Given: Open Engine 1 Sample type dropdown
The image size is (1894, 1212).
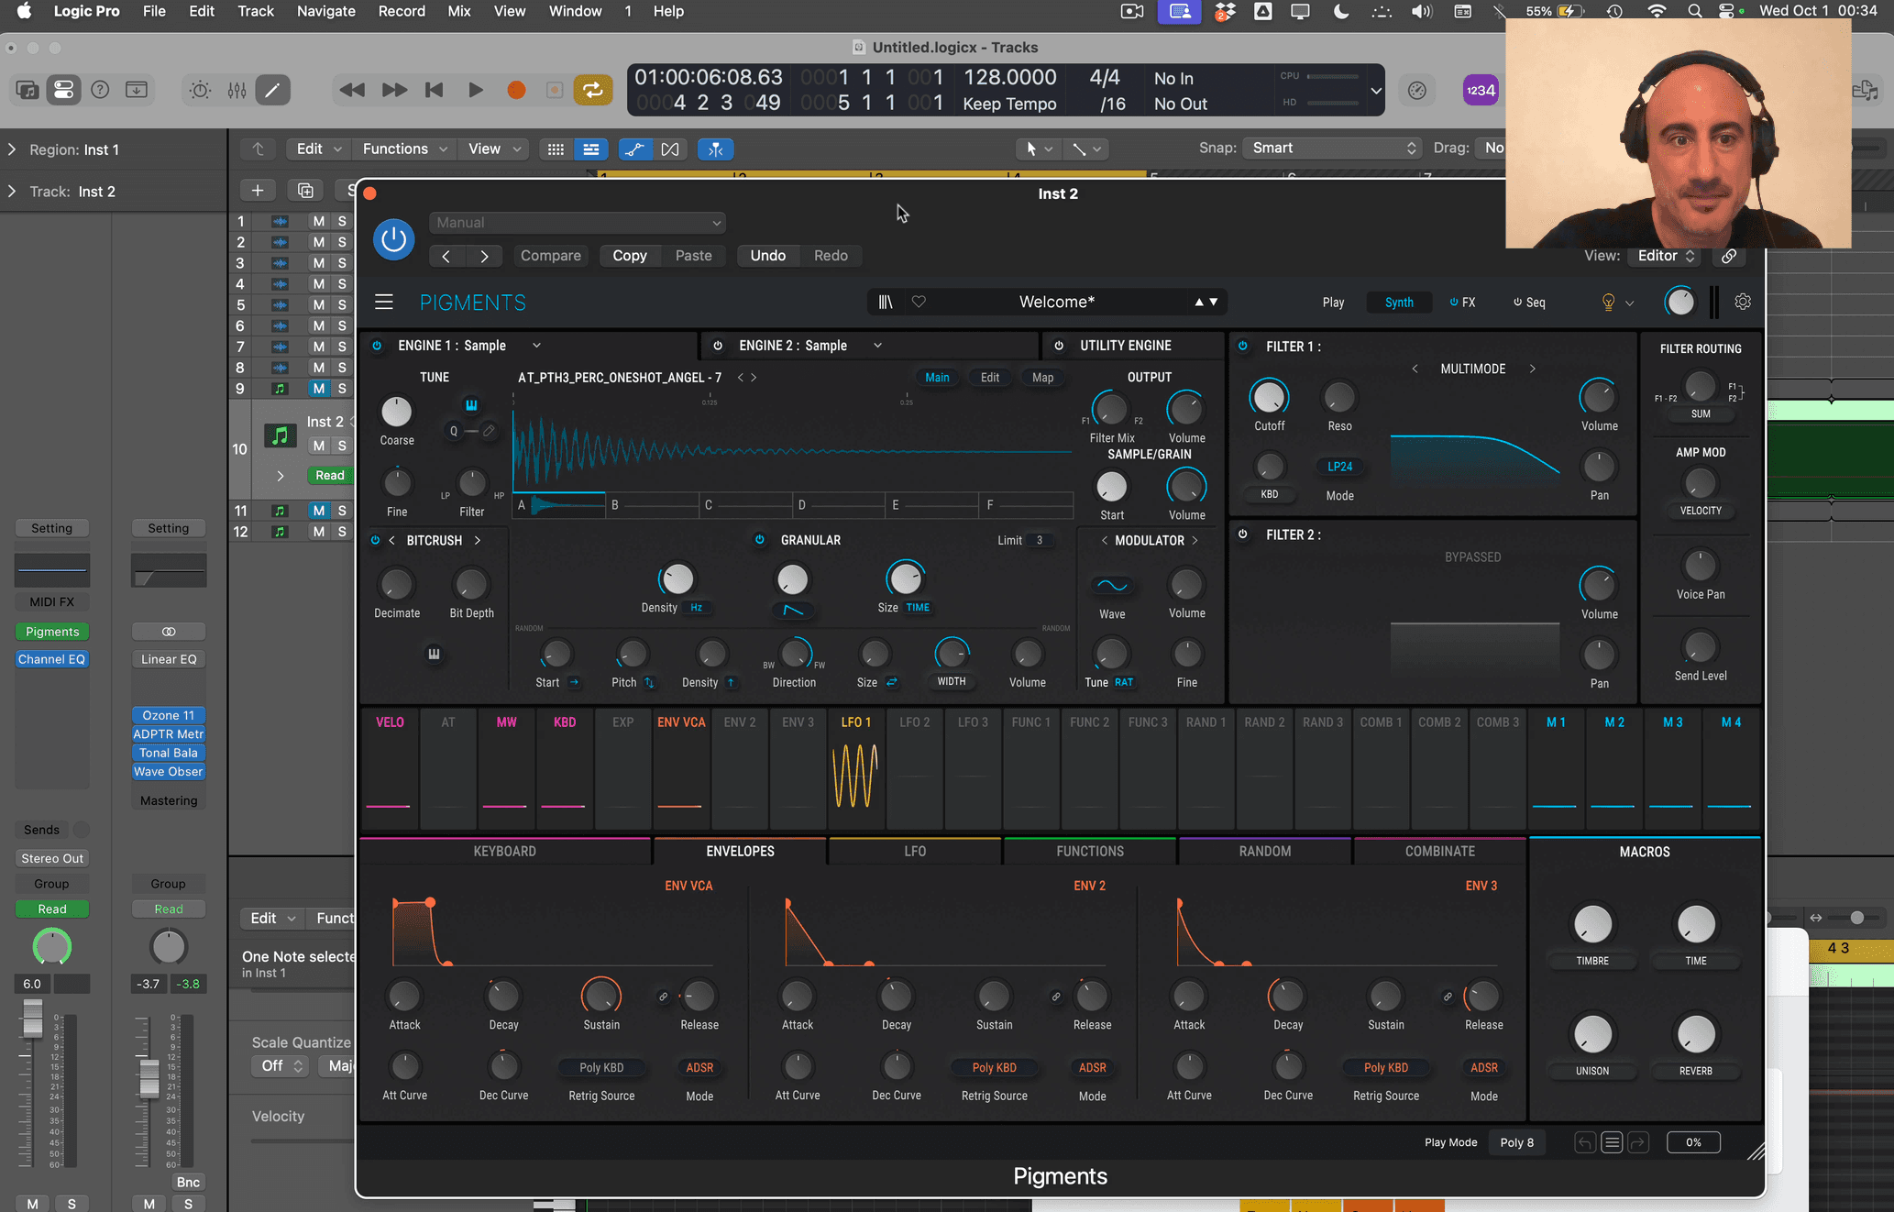Looking at the screenshot, I should (x=536, y=346).
